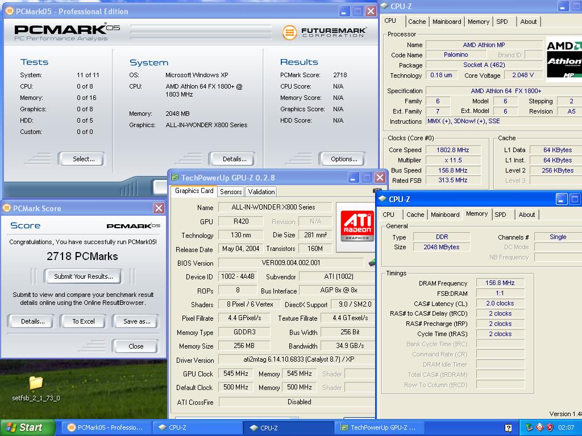Click the Details... button under System
This screenshot has height=436, width=582.
point(232,159)
